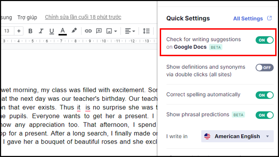Image resolution: width=279 pixels, height=157 pixels.
Task: Select the highlight color pen icon
Action: tap(74, 31)
